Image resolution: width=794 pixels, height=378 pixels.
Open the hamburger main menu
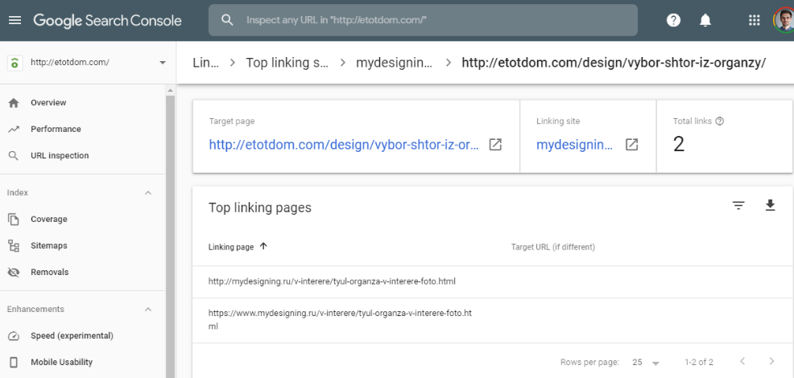[14, 20]
